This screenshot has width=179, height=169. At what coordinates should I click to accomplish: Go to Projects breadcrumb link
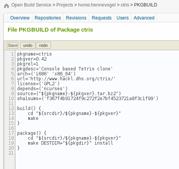tap(65, 5)
